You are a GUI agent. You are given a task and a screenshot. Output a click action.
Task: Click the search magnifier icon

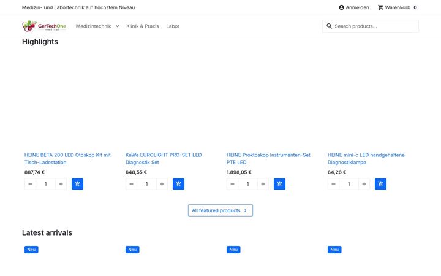(x=329, y=26)
